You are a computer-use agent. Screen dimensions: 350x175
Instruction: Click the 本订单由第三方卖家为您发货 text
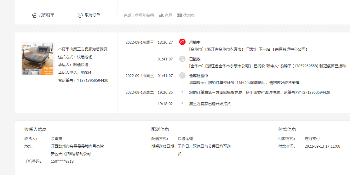pos(83,49)
